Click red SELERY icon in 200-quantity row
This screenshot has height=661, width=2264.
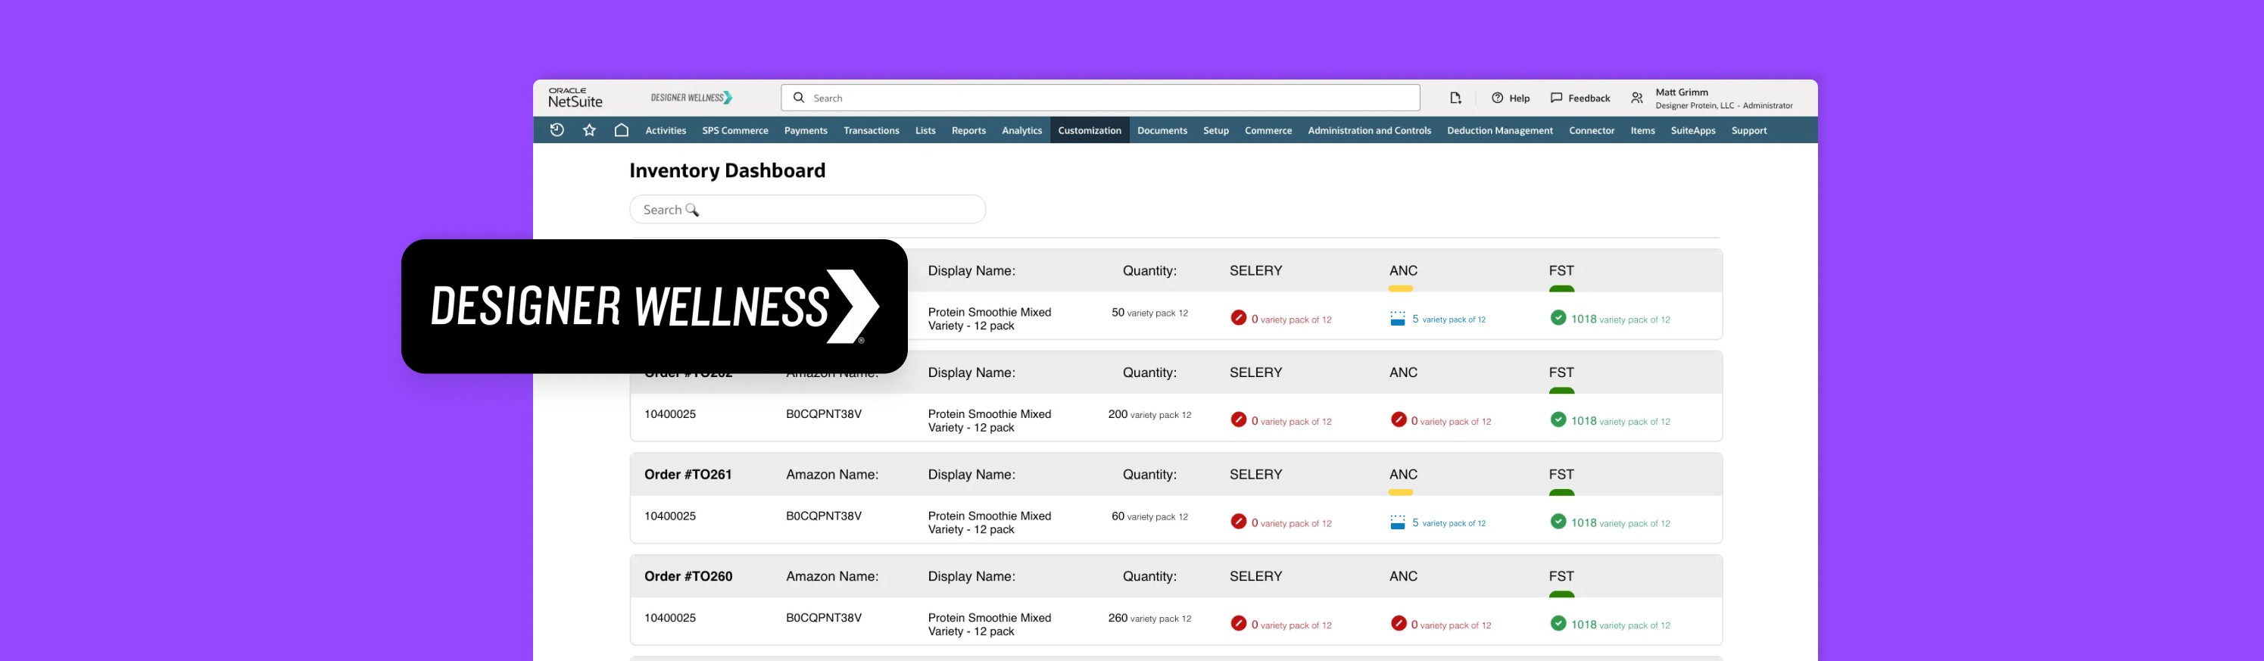point(1238,419)
